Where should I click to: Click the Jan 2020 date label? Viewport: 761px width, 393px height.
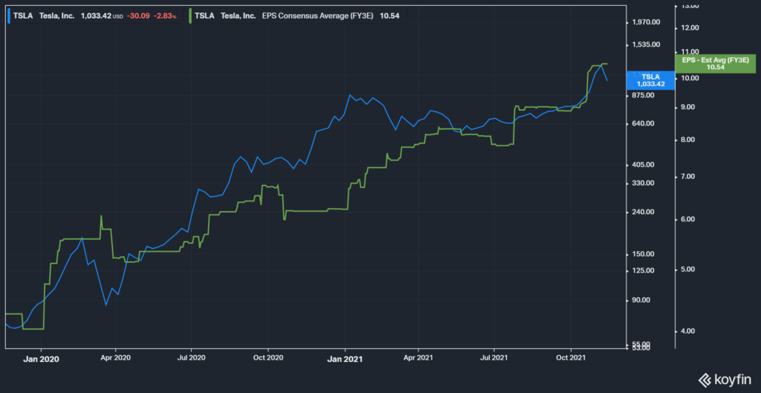(x=42, y=360)
